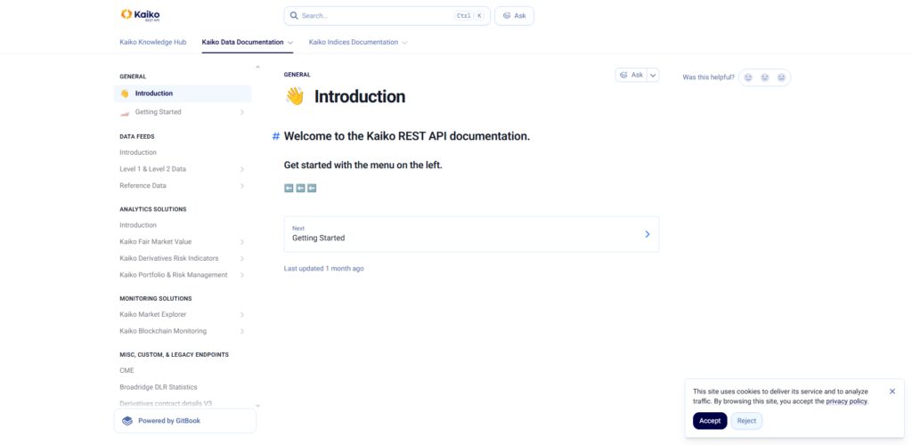Viewport: 912px width, 445px height.
Task: Reject cookies
Action: tap(747, 421)
